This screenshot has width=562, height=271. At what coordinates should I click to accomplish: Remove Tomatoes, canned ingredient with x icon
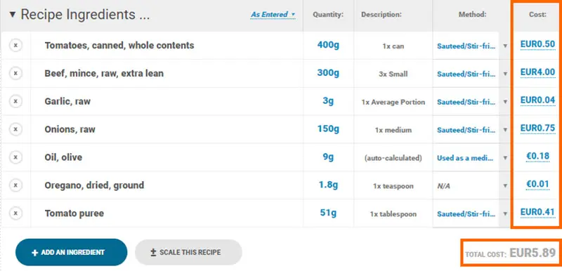15,46
